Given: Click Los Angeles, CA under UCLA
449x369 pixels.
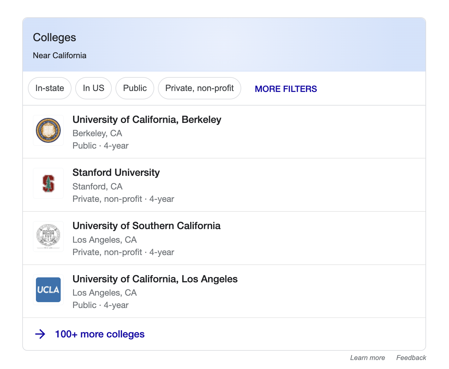Looking at the screenshot, I should point(105,293).
